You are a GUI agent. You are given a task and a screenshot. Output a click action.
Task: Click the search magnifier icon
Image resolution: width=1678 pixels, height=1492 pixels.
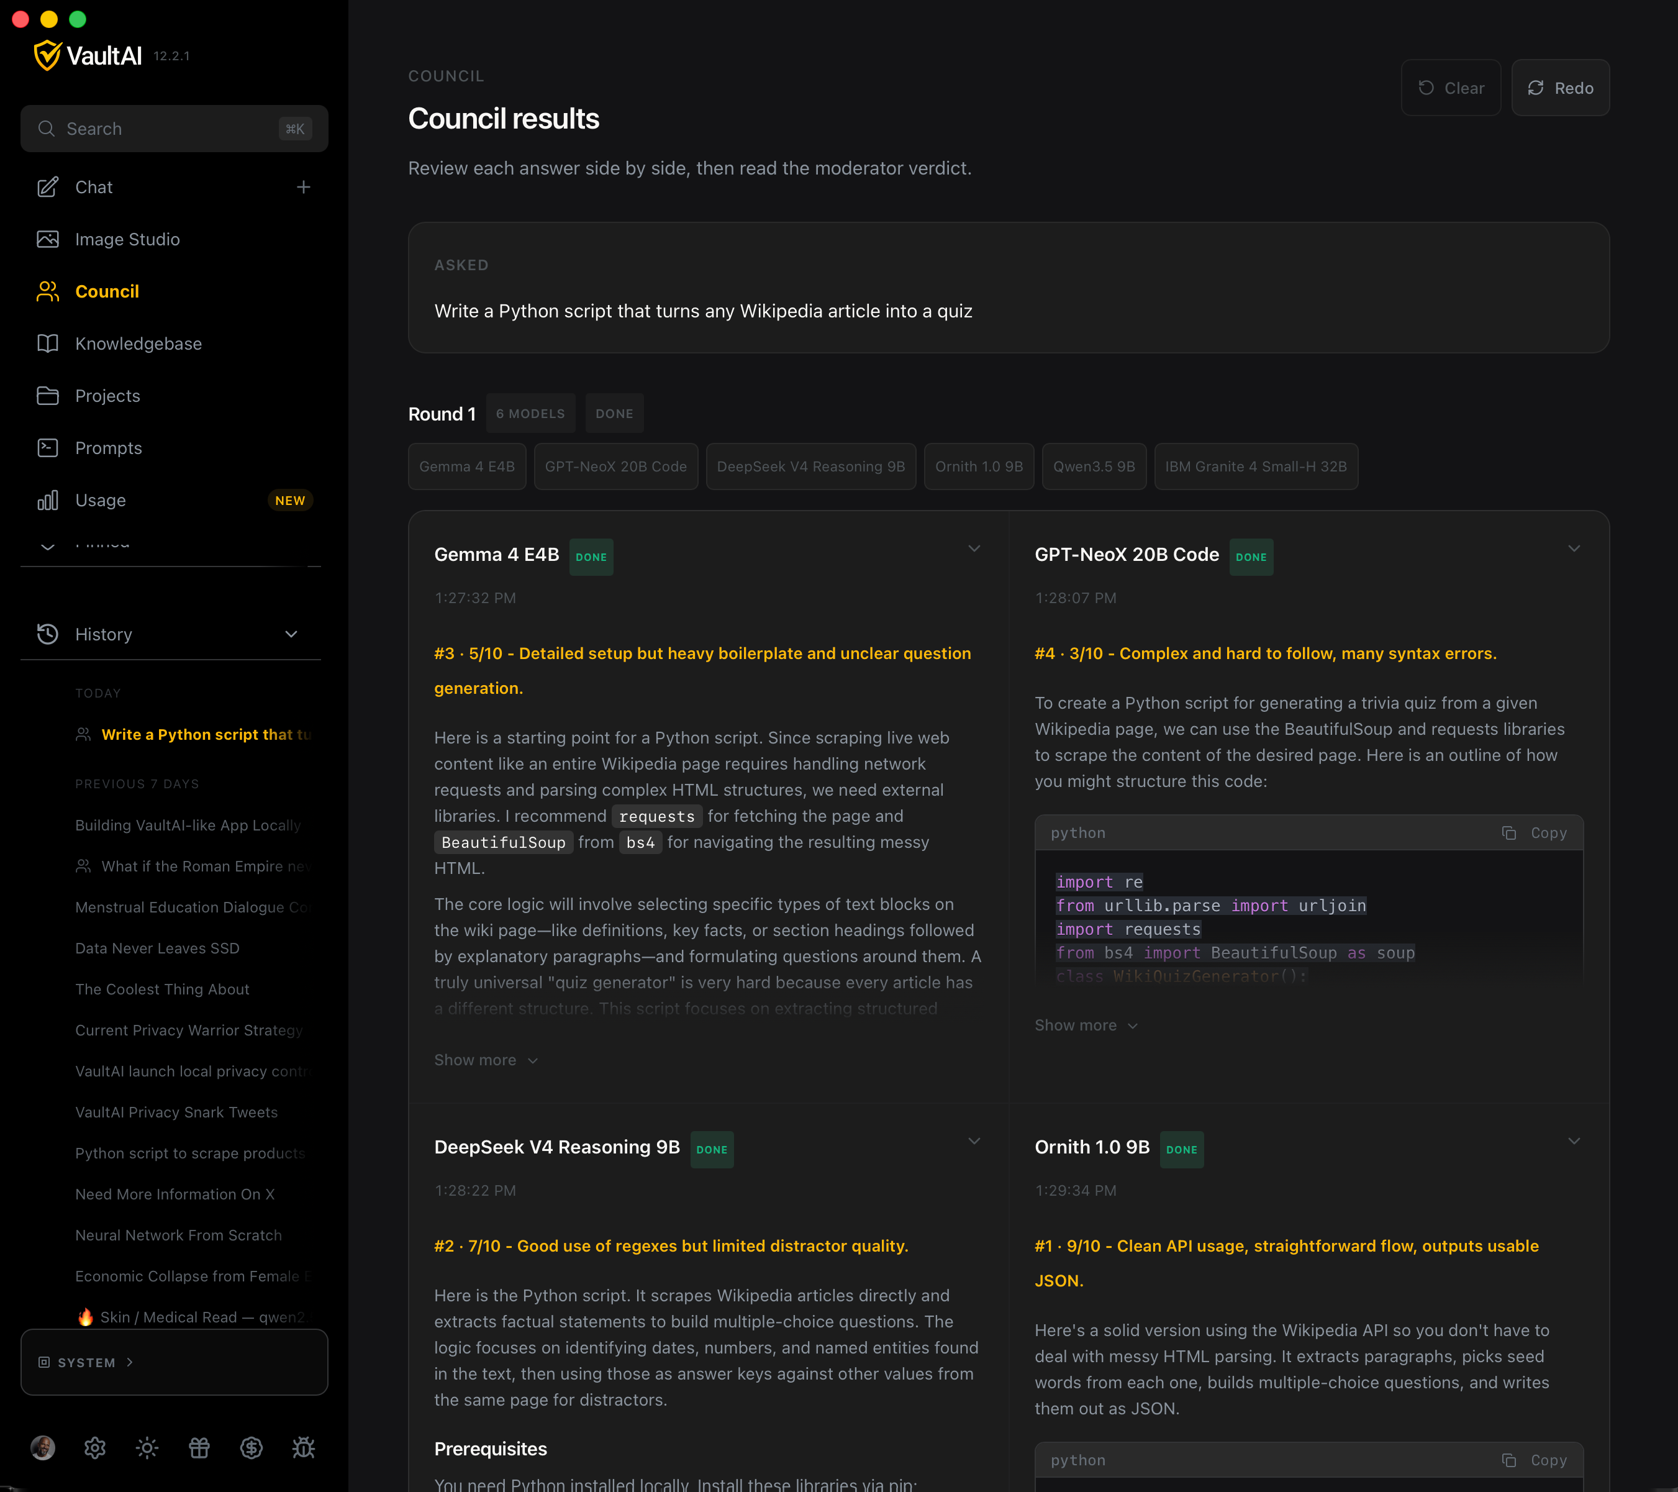click(x=47, y=129)
